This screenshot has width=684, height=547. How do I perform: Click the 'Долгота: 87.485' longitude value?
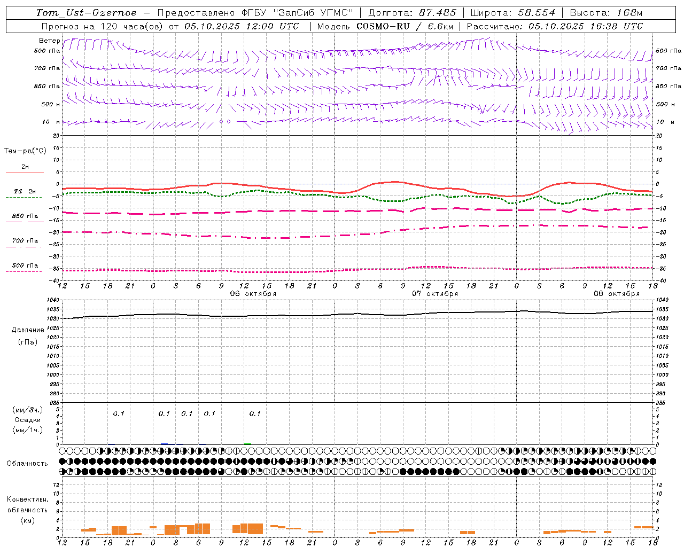[x=413, y=12]
